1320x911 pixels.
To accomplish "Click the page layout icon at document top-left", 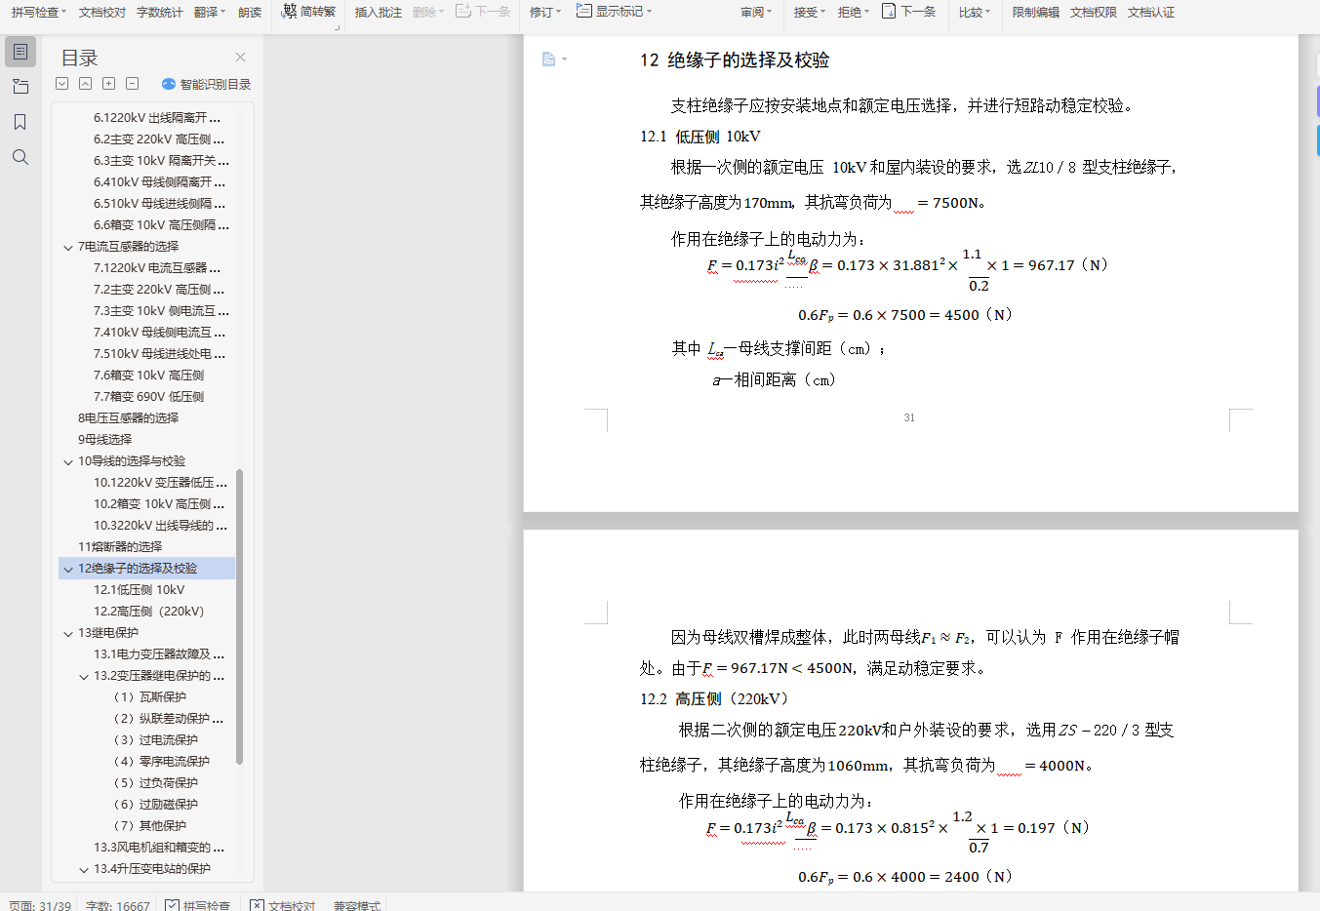I will pos(548,59).
